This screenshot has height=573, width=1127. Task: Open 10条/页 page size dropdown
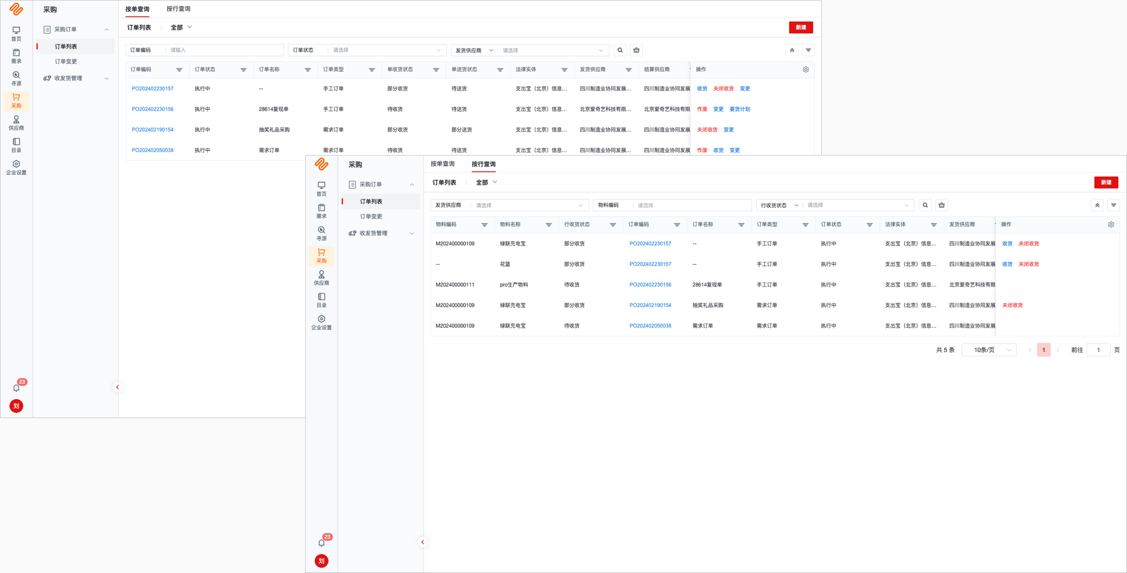click(989, 350)
